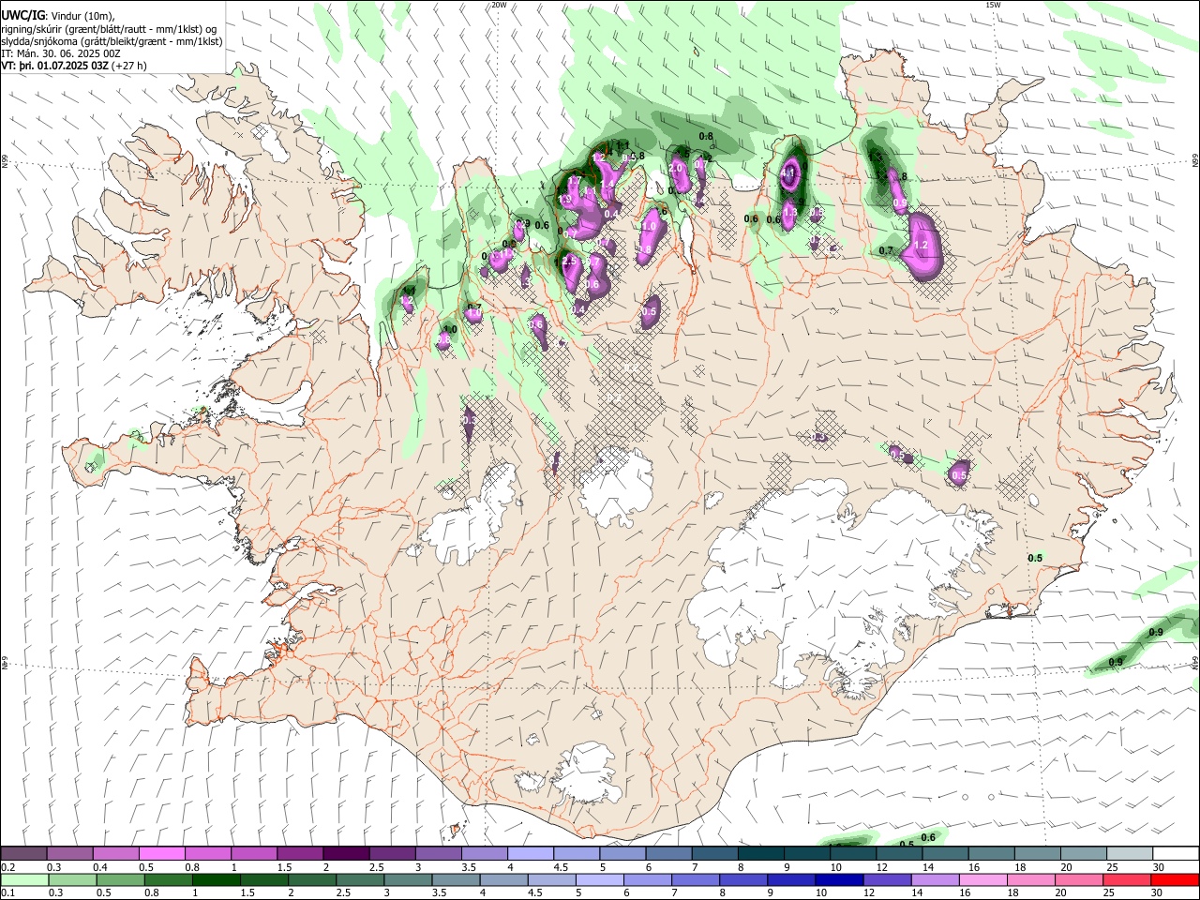
Task: Click the gray-green swatch between 2.5 and 3 on the lower scale
Action: point(359,879)
